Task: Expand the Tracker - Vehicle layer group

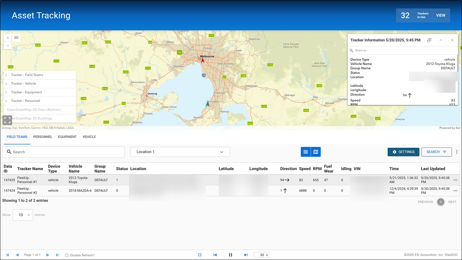Action: coord(7,83)
